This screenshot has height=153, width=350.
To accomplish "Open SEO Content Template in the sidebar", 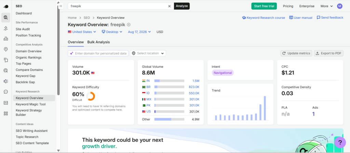I will coord(32,143).
